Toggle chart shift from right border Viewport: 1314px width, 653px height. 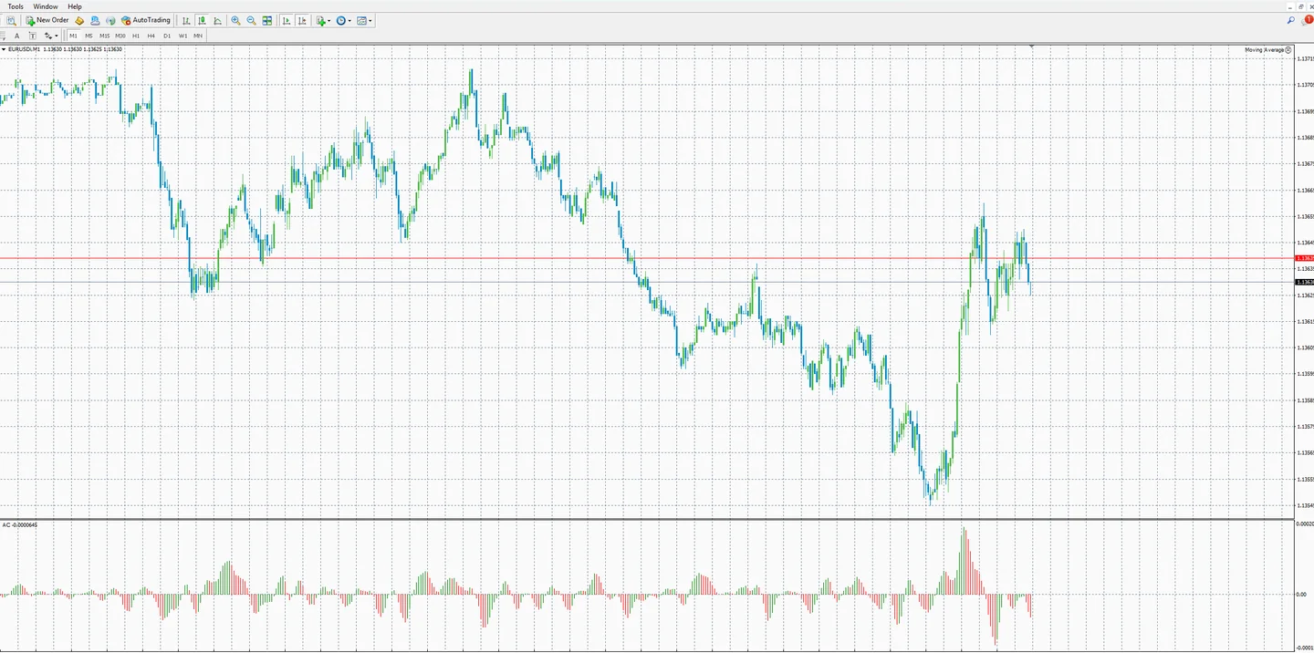[302, 20]
